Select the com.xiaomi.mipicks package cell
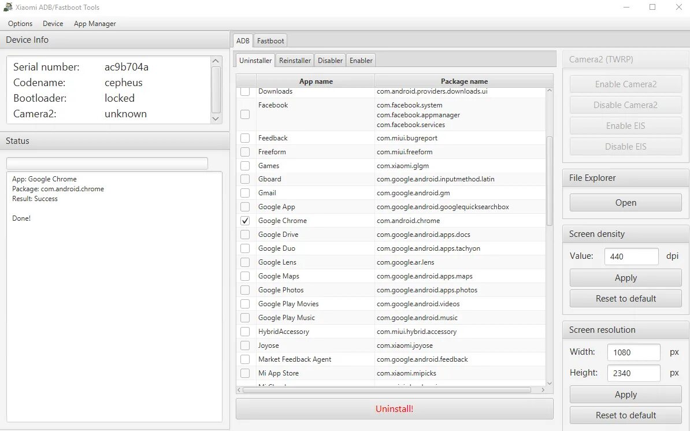690x431 pixels. pyautogui.click(x=460, y=373)
